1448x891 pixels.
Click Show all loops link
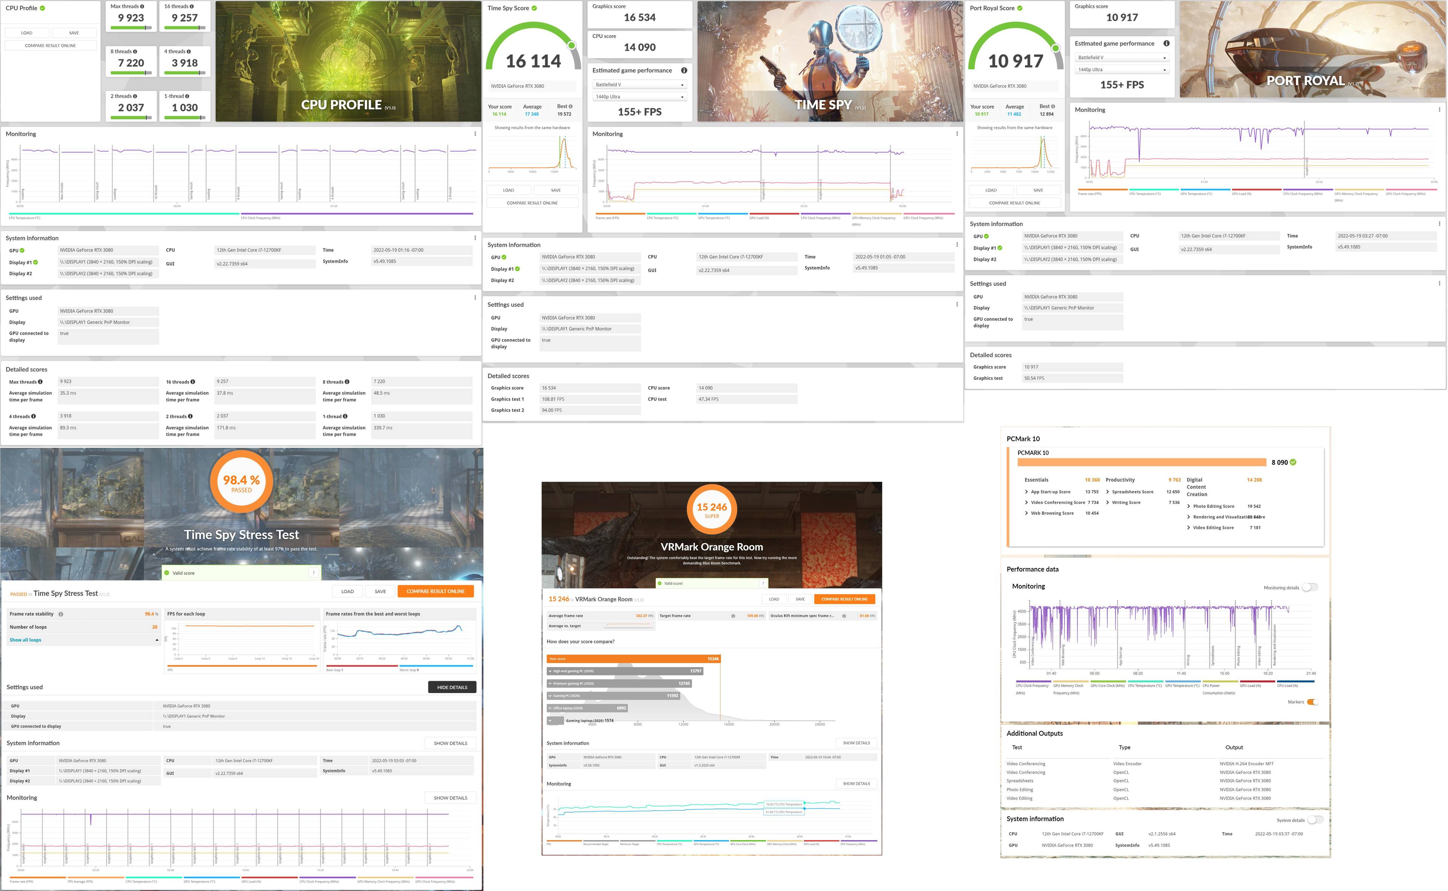tap(25, 640)
